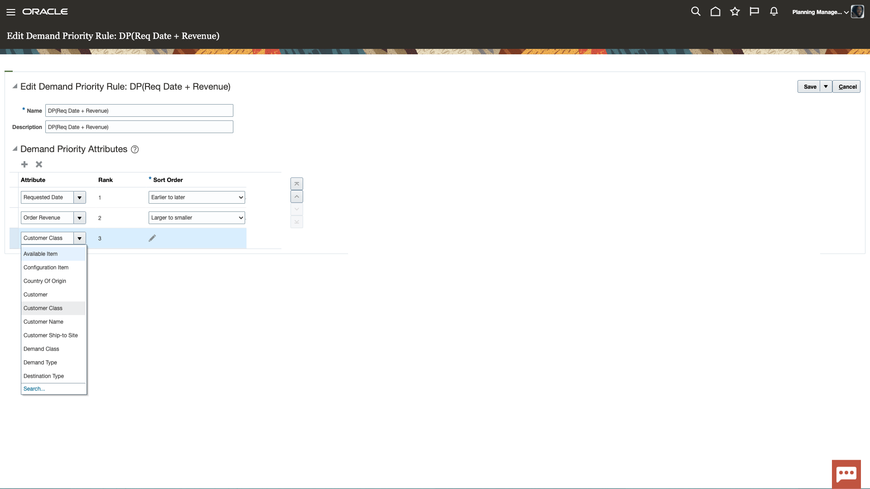Expand the Demand Priority Attributes section
870x489 pixels.
point(14,149)
